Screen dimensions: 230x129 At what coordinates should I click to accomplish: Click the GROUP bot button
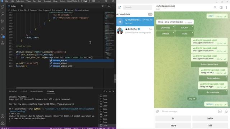(184, 28)
